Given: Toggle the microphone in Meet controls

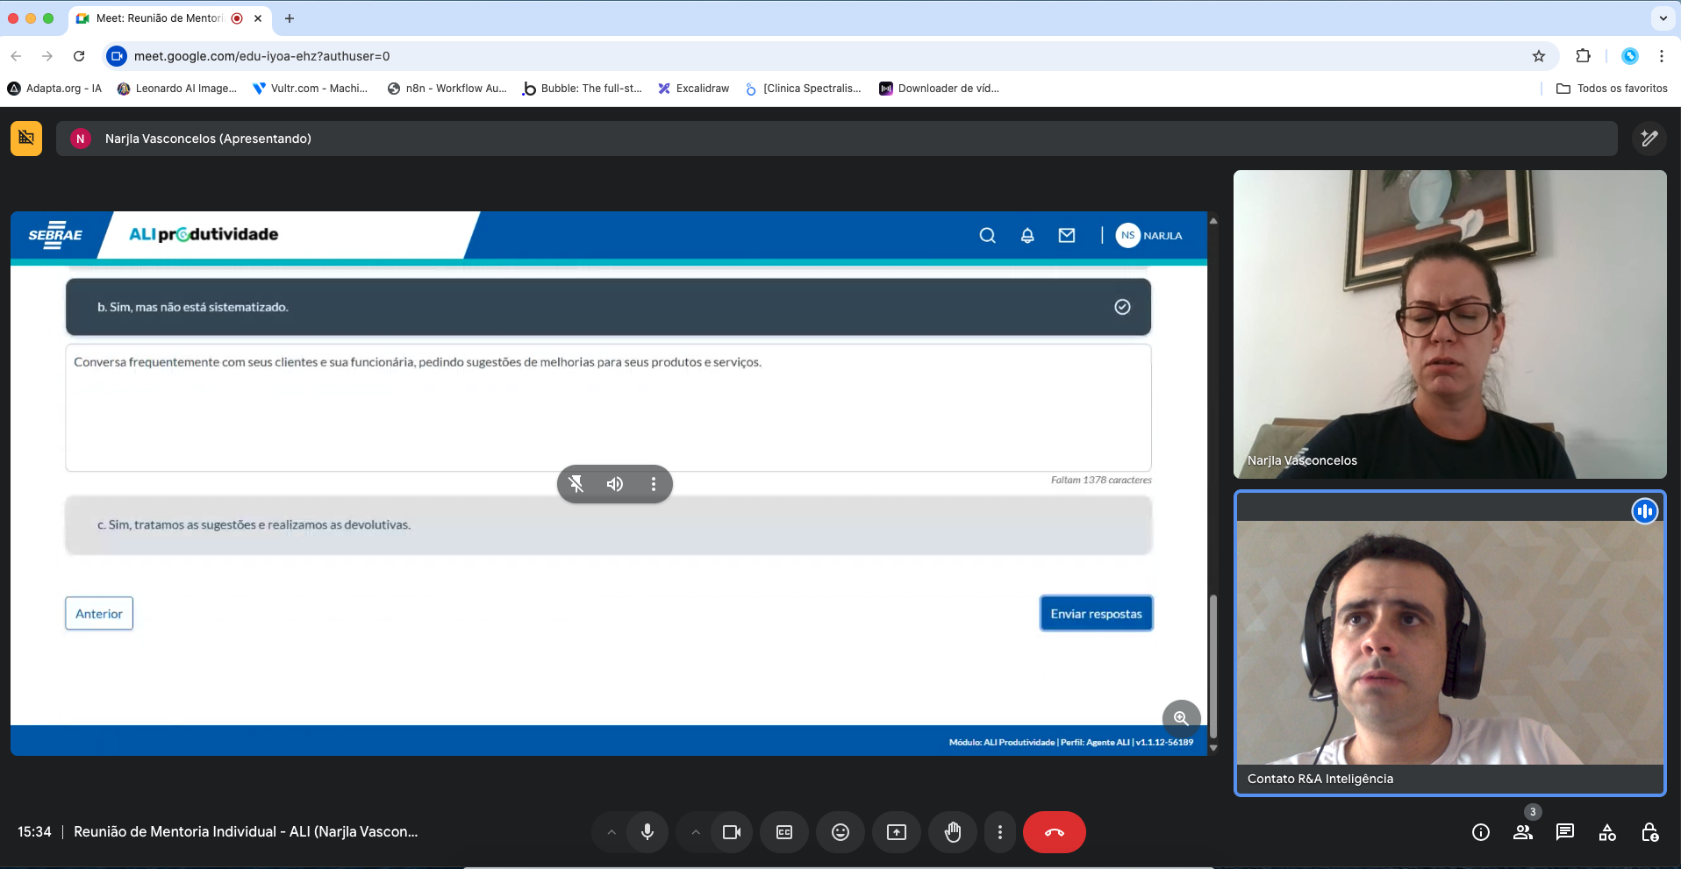Looking at the screenshot, I should pos(647,832).
